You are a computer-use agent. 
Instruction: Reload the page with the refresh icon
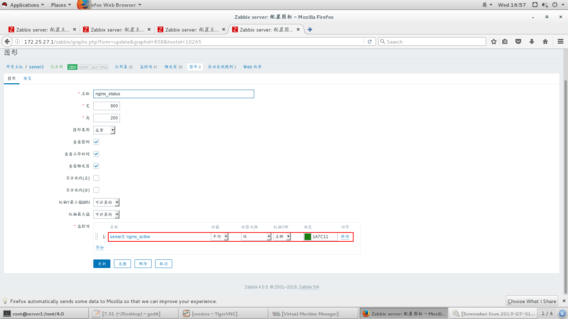370,41
